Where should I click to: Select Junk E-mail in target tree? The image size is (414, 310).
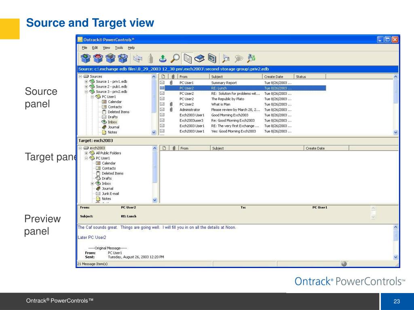pyautogui.click(x=110, y=193)
